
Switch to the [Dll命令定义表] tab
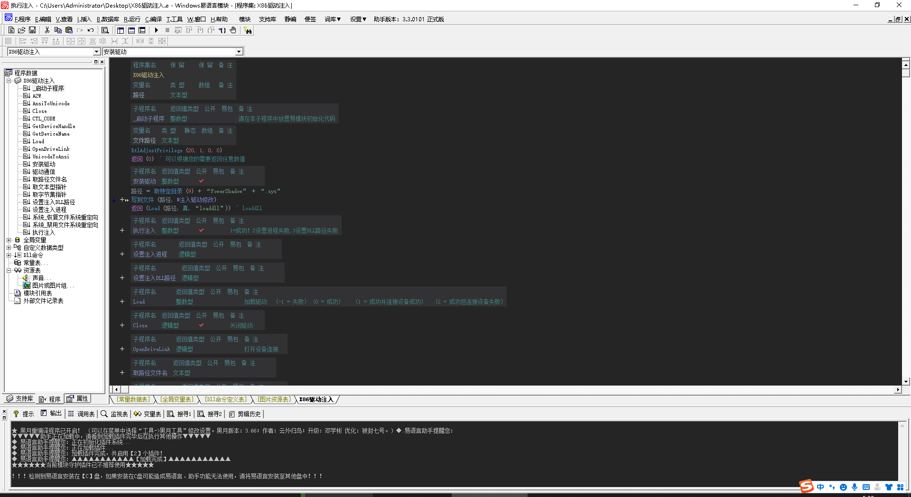coord(226,400)
